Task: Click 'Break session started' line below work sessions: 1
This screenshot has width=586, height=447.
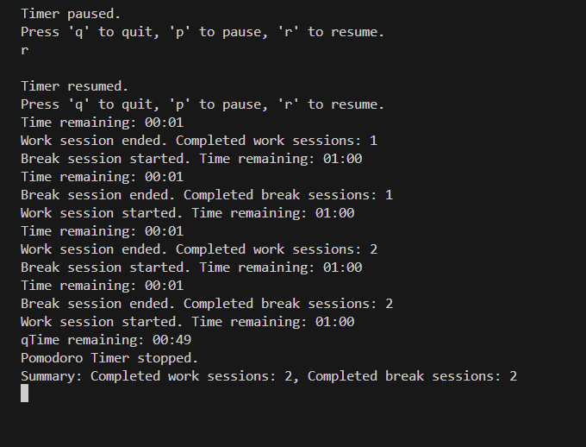Action: [x=191, y=159]
